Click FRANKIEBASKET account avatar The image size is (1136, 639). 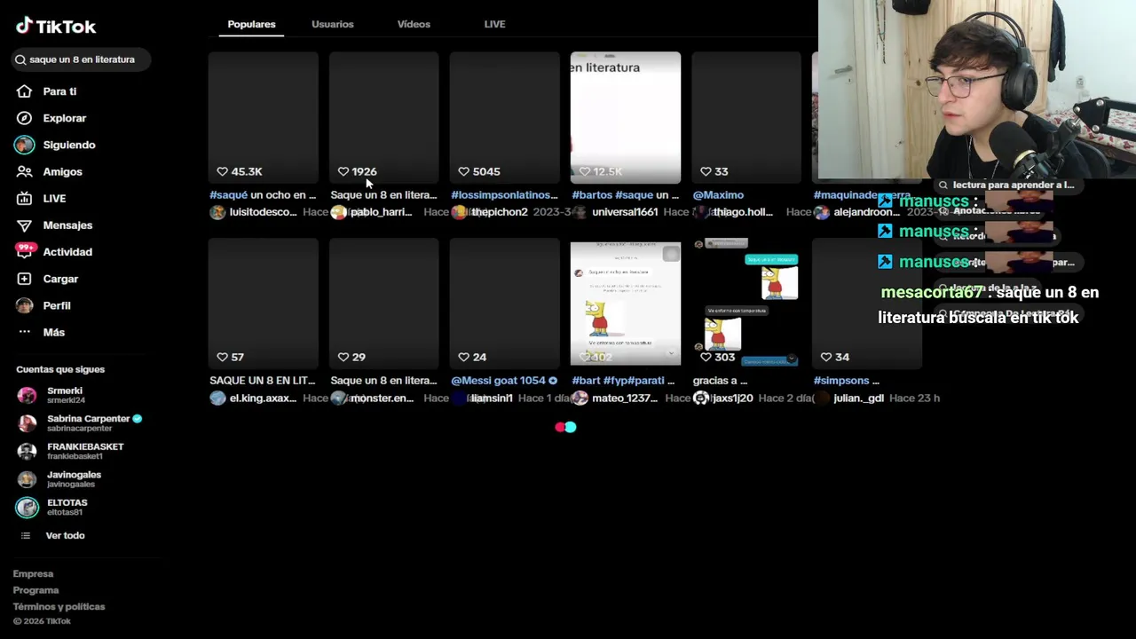pos(27,451)
